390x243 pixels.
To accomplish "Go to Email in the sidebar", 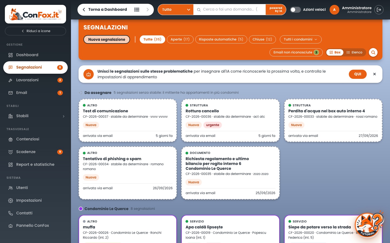I will 35,93.
